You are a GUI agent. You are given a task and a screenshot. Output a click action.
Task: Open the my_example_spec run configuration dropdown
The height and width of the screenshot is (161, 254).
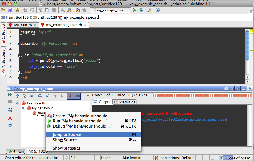[110, 10]
